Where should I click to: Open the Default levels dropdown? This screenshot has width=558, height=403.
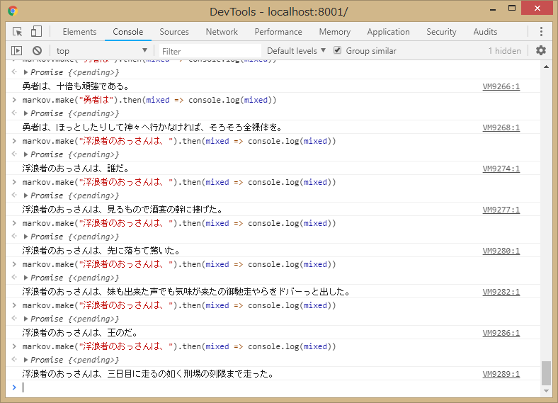click(296, 51)
